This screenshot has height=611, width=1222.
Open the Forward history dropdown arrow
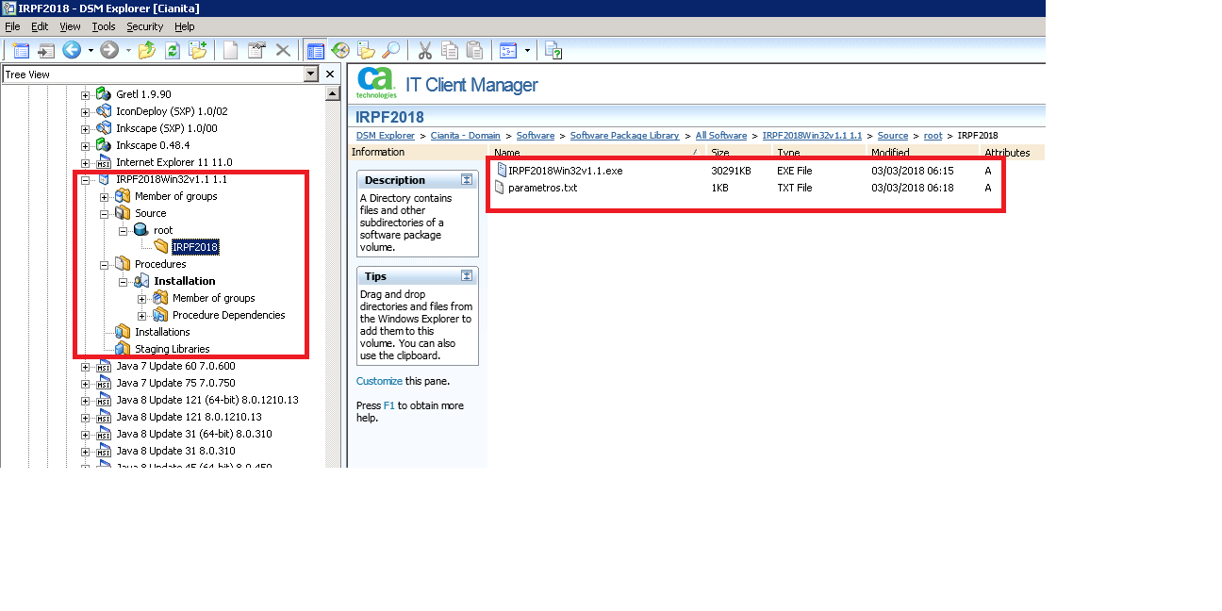point(128,51)
